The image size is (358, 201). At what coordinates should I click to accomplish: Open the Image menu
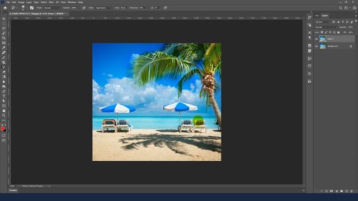21,2
